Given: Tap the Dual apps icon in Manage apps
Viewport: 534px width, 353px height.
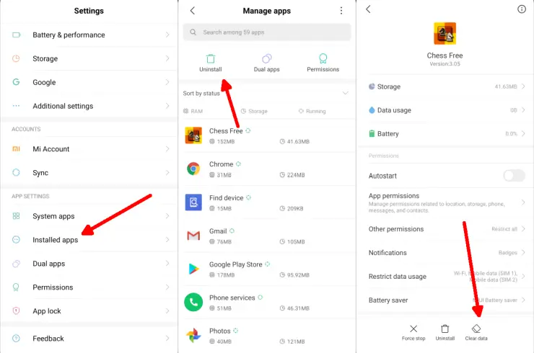Looking at the screenshot, I should [267, 58].
